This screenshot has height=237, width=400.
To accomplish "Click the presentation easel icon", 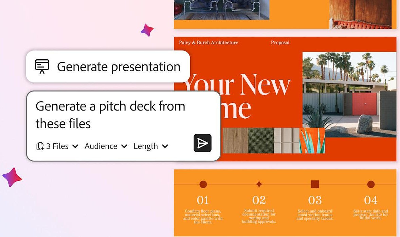I will click(x=42, y=66).
